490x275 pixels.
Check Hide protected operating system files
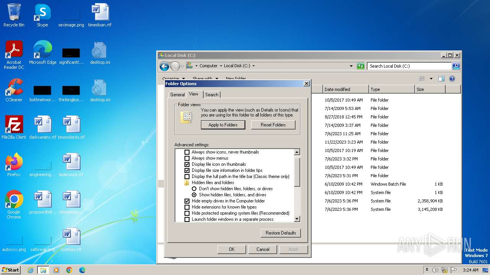[x=187, y=213]
